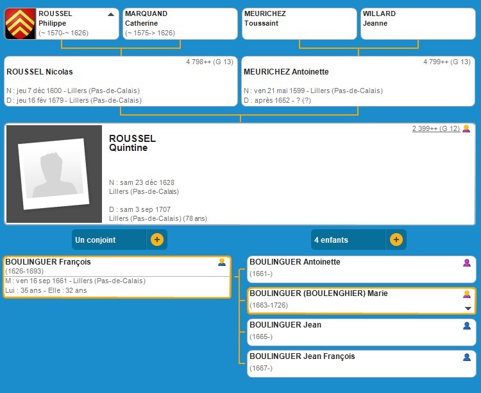481x393 pixels.
Task: Click Quintine Roussel's placeholder photo
Action: tap(54, 173)
